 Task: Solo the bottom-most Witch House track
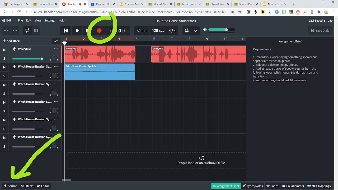tap(4, 146)
